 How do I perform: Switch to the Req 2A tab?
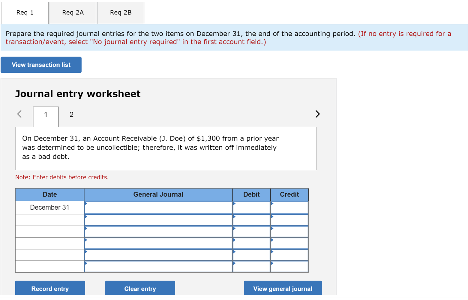[72, 13]
